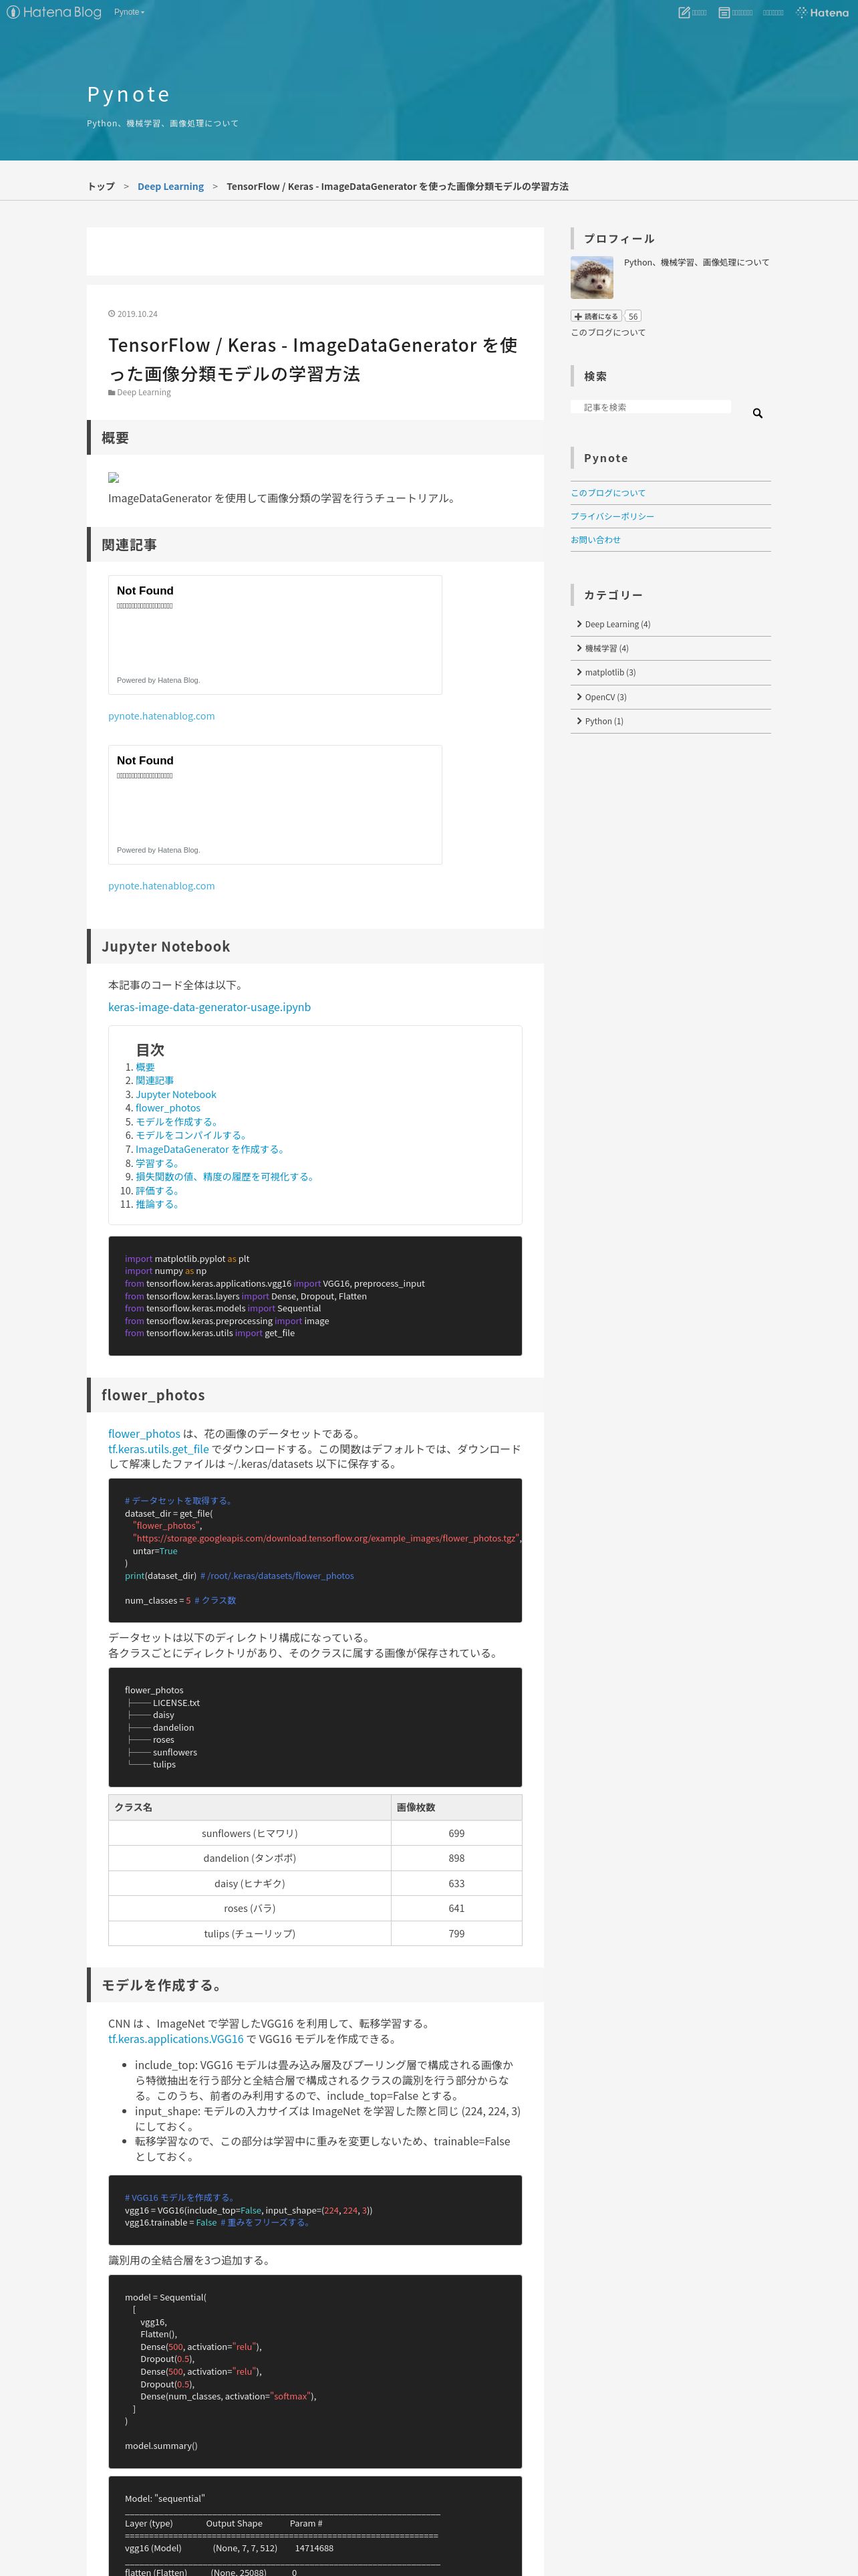Click the クラス名 table header

[x=250, y=1807]
